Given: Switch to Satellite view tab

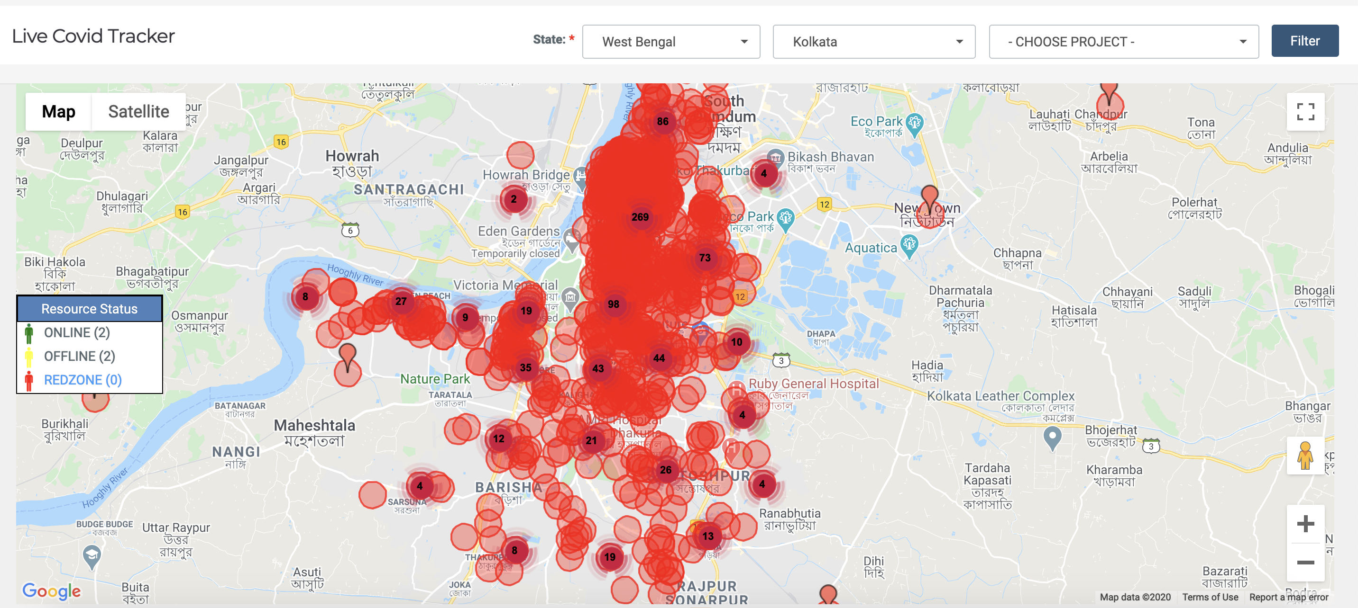Looking at the screenshot, I should [138, 112].
